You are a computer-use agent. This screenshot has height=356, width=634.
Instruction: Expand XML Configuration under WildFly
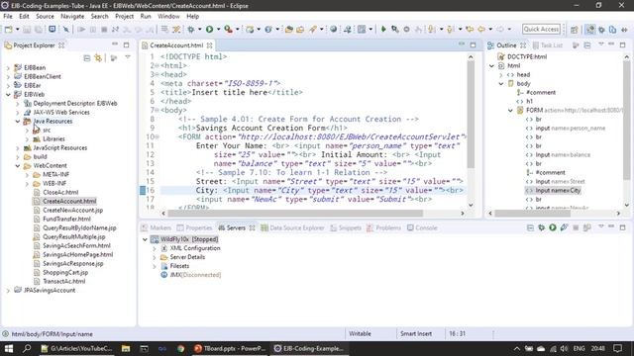(x=155, y=248)
